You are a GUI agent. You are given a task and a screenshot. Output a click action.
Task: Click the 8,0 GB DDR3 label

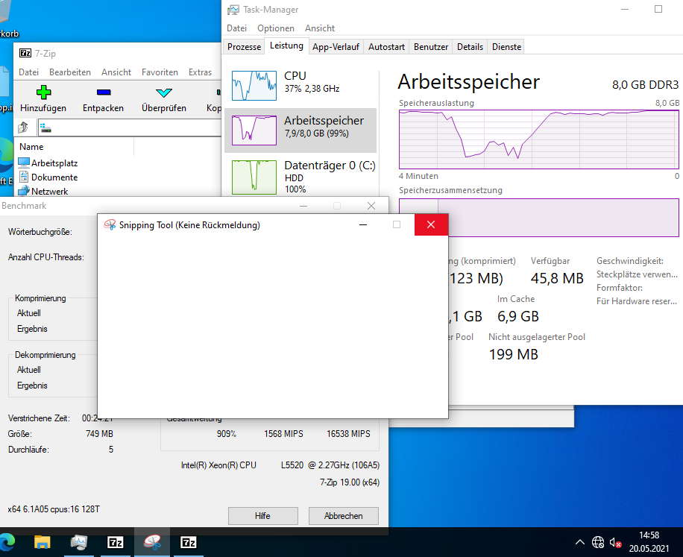coord(645,84)
